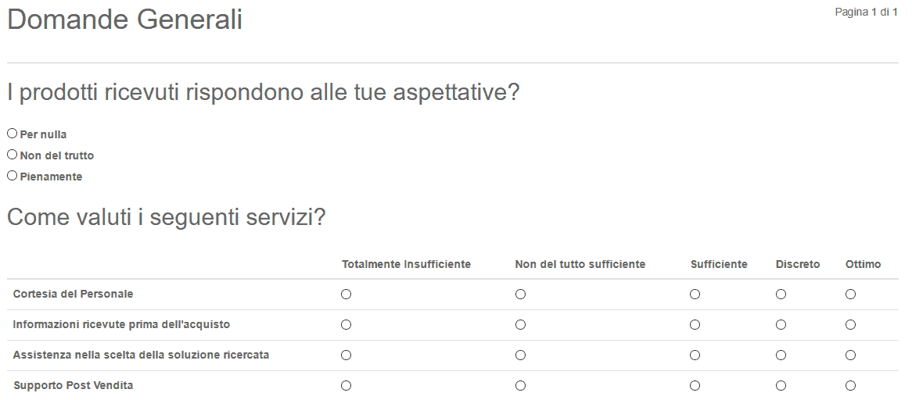This screenshot has width=912, height=400.
Task: Rate Cortesia del Personale as Discreto
Action: 781,295
